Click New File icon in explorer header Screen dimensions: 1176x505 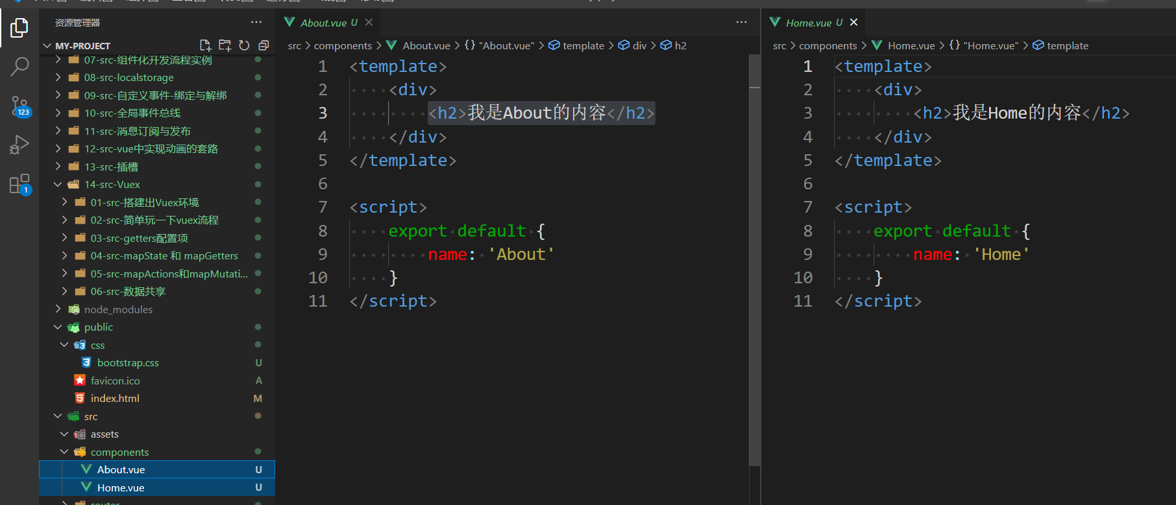pyautogui.click(x=206, y=45)
